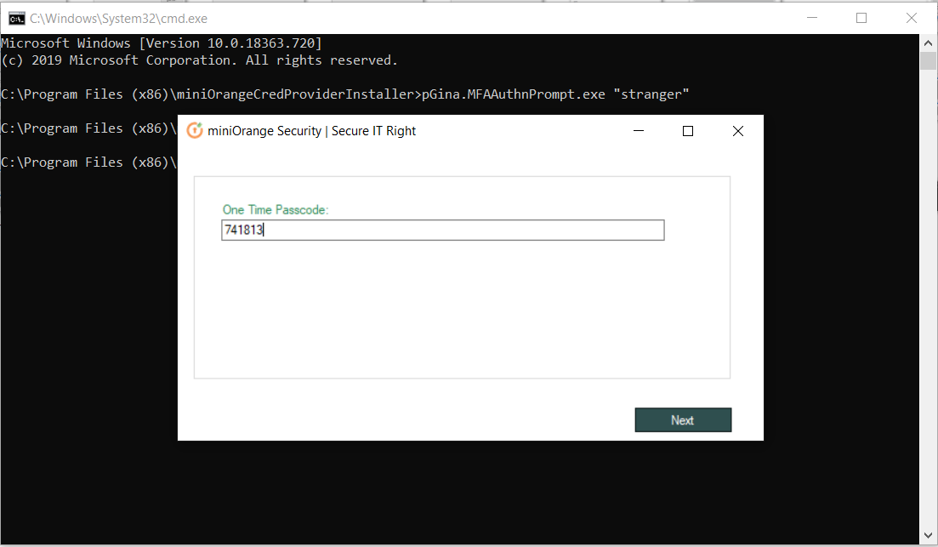The image size is (938, 547).
Task: Click 'miniOrange Security | Secure IT Right' title
Action: coord(311,131)
